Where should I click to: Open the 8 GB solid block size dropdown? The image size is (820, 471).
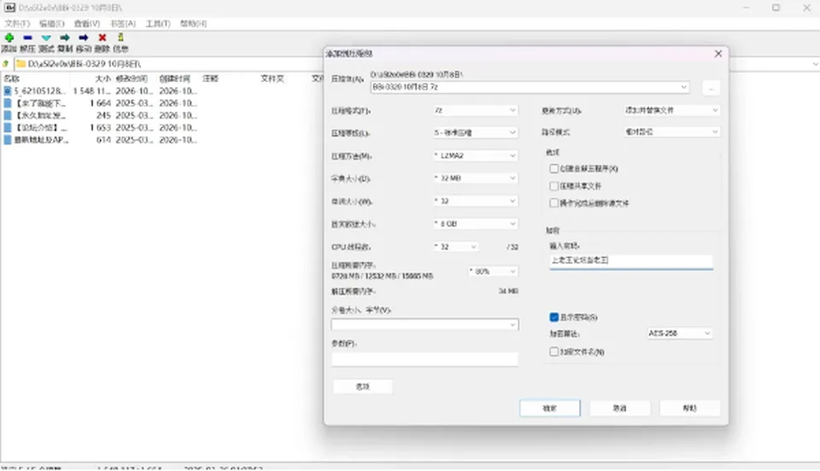tap(476, 224)
